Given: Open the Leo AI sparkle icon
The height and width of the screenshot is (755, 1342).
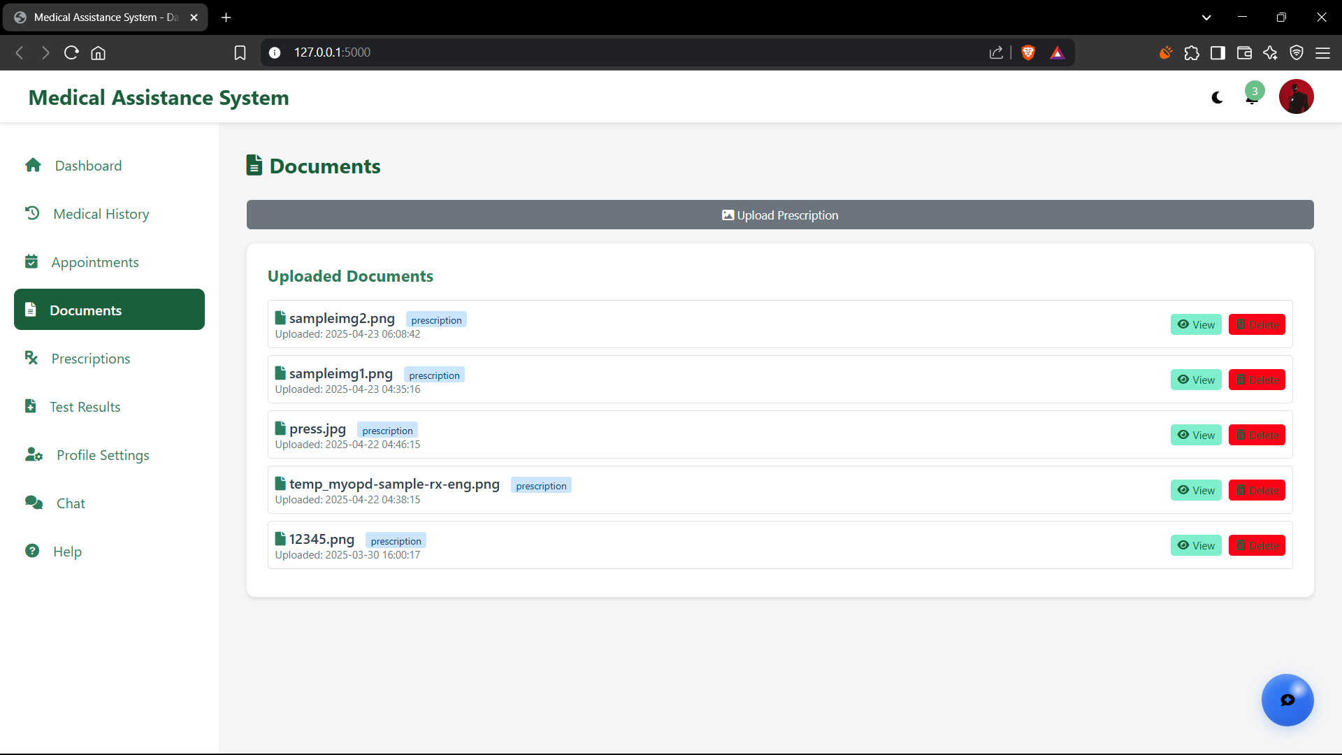Looking at the screenshot, I should tap(1270, 52).
